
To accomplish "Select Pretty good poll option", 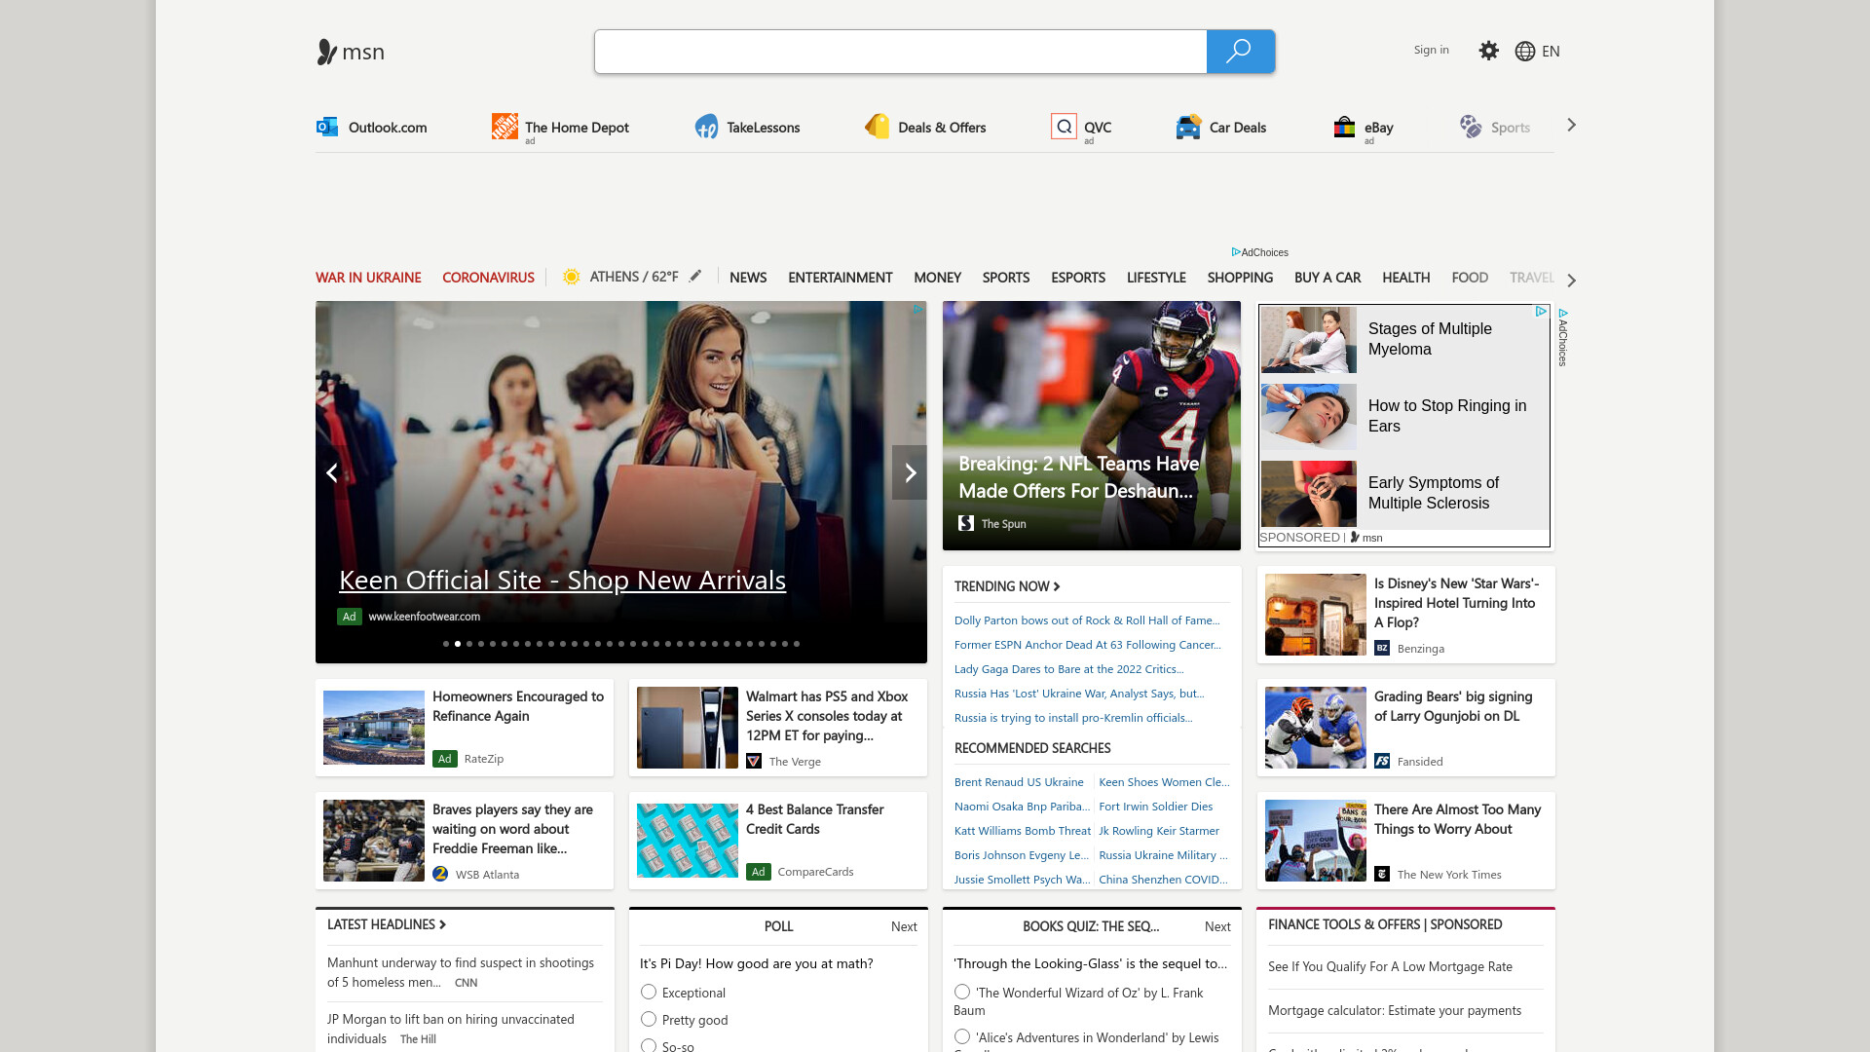I will tap(649, 1019).
